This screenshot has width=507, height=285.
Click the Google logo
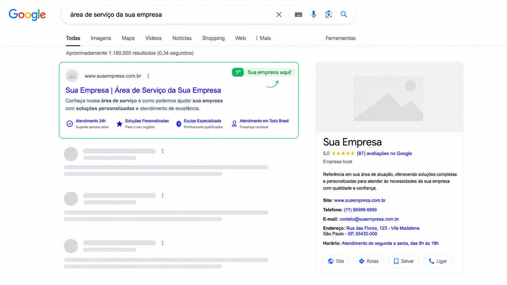[x=27, y=15]
